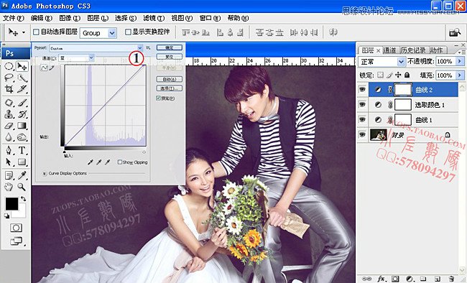
Task: Select the Move tool in toolbox
Action: tap(22, 66)
